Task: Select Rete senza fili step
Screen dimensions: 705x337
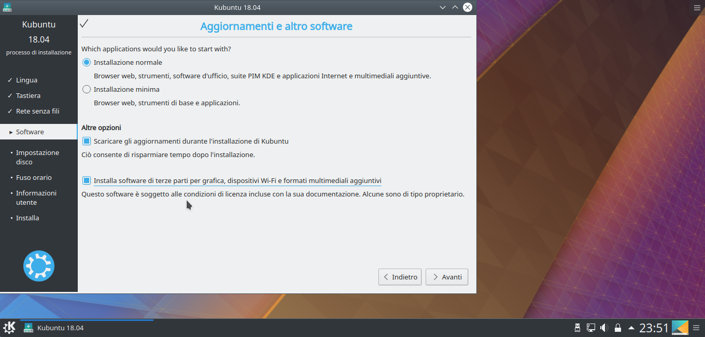Action: pyautogui.click(x=39, y=111)
